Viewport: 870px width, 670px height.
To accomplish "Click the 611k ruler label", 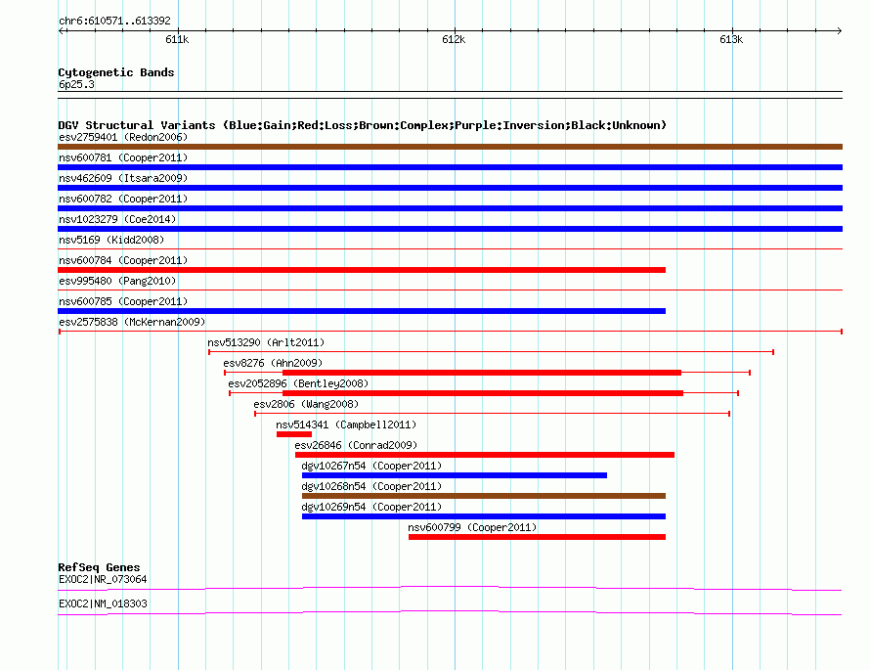I will click(177, 39).
